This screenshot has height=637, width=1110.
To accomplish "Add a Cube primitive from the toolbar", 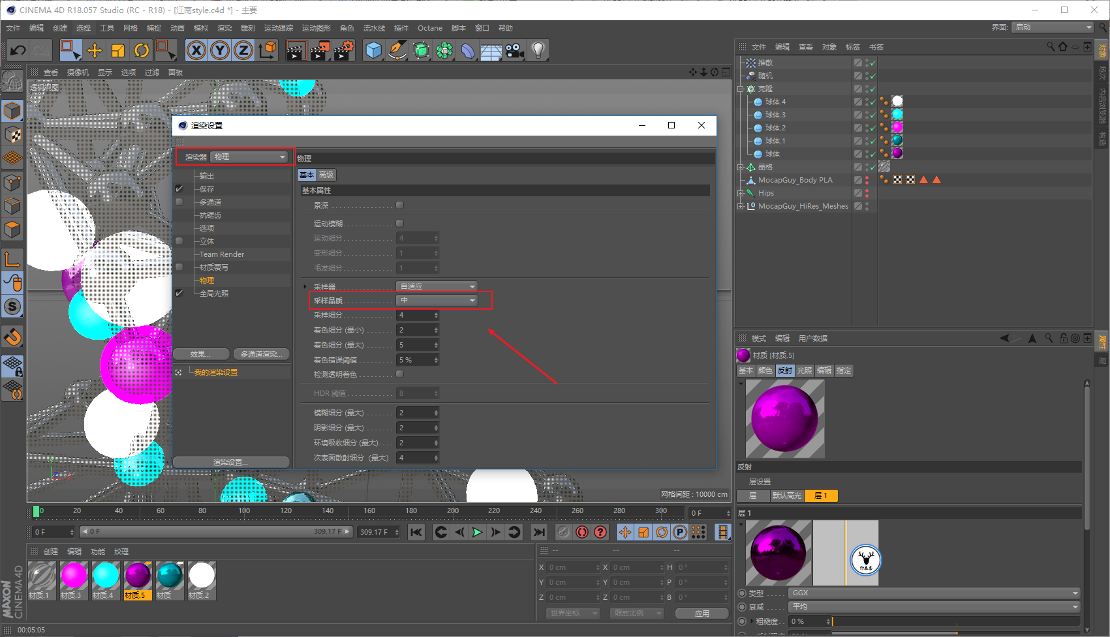I will coord(374,50).
